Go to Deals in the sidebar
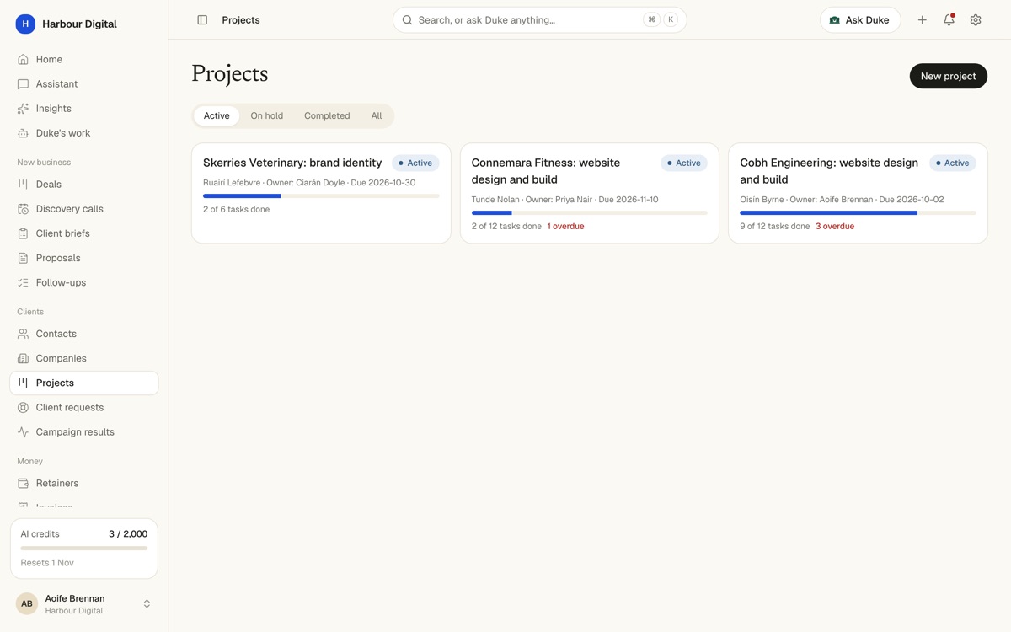Image resolution: width=1011 pixels, height=632 pixels. click(x=84, y=185)
